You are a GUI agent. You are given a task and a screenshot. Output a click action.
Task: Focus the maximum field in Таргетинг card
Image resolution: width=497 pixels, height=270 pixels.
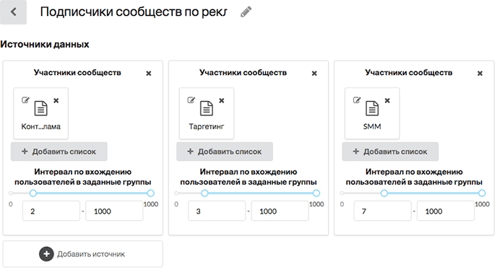click(x=280, y=211)
